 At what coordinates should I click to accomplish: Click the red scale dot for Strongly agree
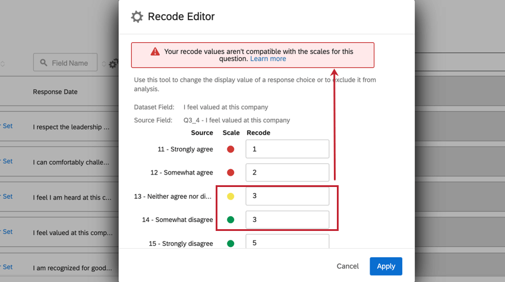(231, 149)
